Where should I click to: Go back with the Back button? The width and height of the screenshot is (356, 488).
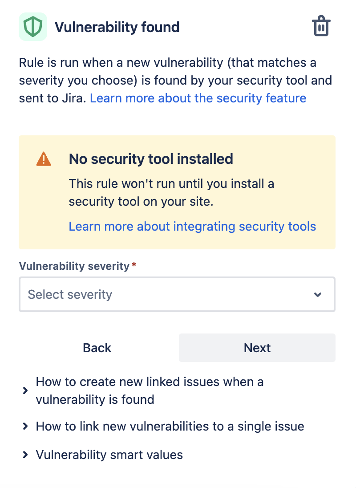pyautogui.click(x=97, y=348)
